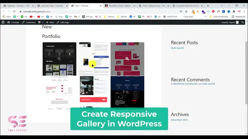
Task: Open the Customize option in admin bar
Action: (29, 22)
